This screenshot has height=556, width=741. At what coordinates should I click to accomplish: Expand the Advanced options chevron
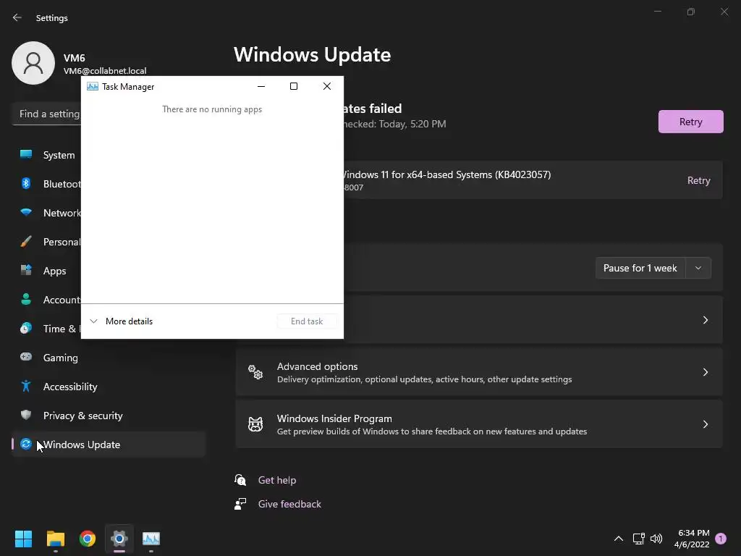[705, 372]
